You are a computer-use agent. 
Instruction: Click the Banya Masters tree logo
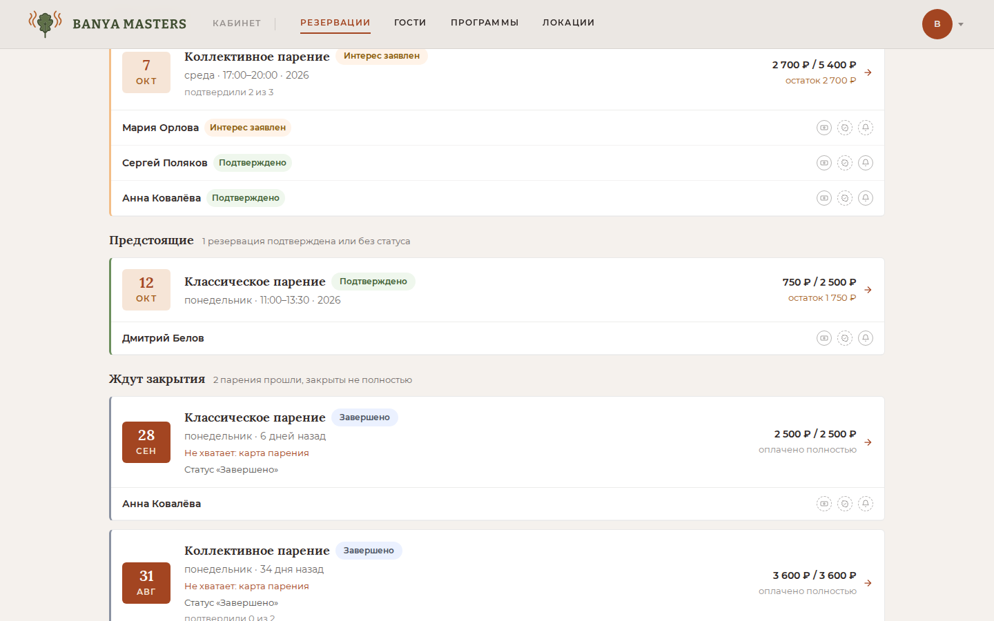(45, 23)
